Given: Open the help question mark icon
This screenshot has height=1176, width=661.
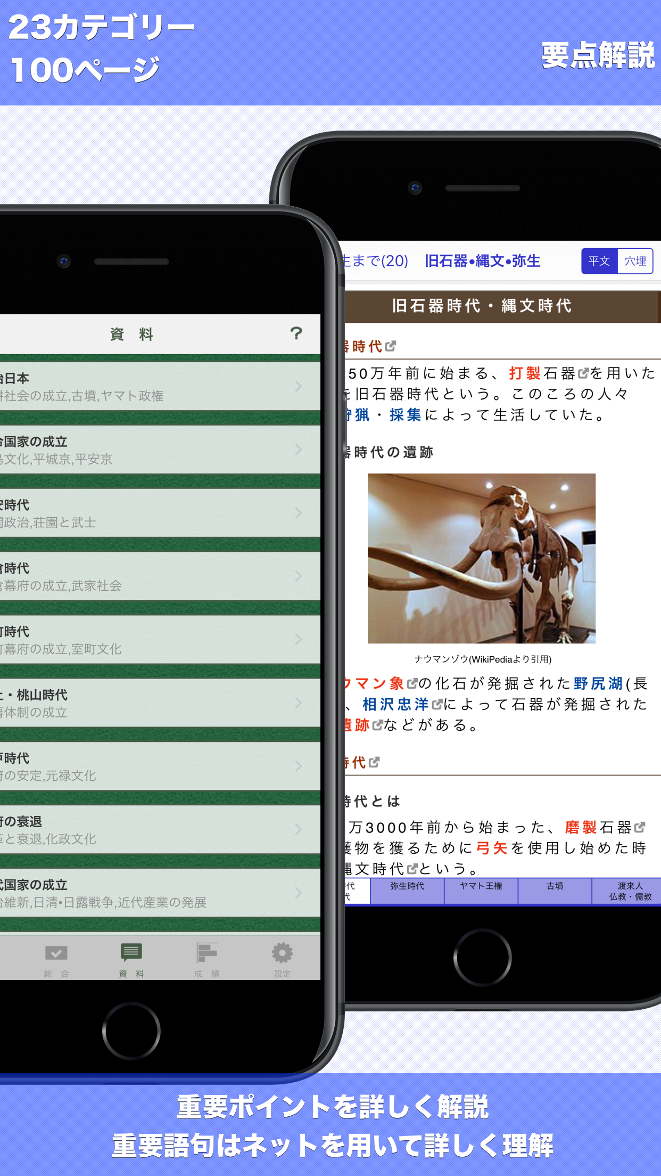Looking at the screenshot, I should point(296,333).
